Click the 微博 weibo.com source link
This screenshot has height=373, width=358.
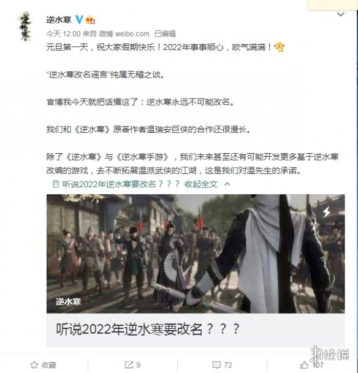124,34
